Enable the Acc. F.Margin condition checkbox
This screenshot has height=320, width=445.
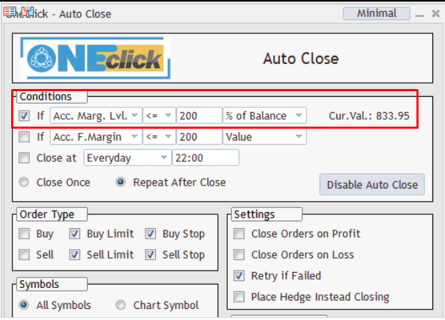[24, 136]
